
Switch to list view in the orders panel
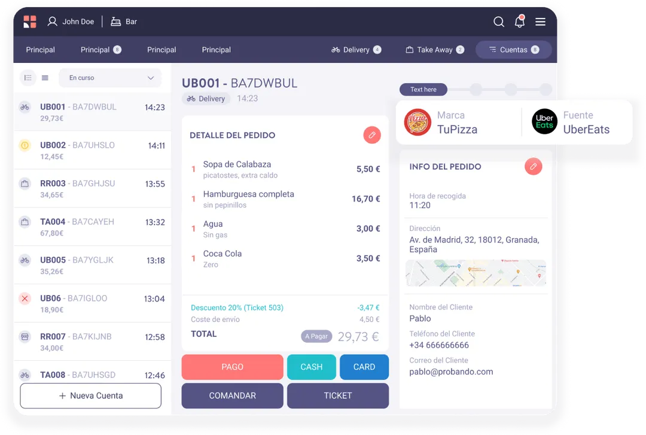point(44,78)
